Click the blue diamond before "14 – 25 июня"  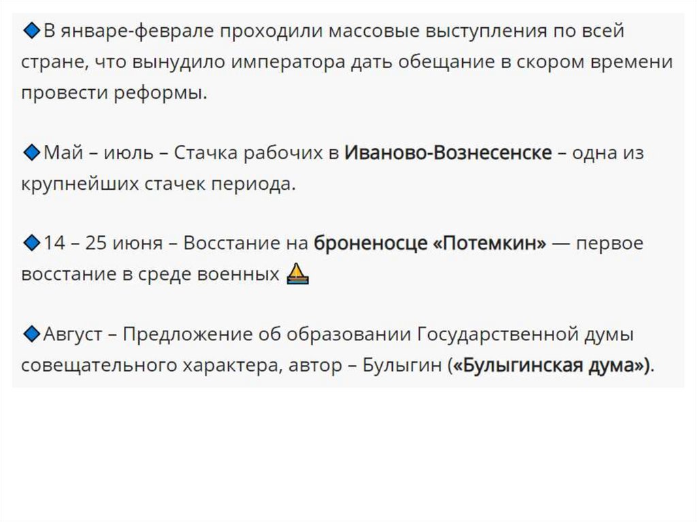[x=31, y=242]
